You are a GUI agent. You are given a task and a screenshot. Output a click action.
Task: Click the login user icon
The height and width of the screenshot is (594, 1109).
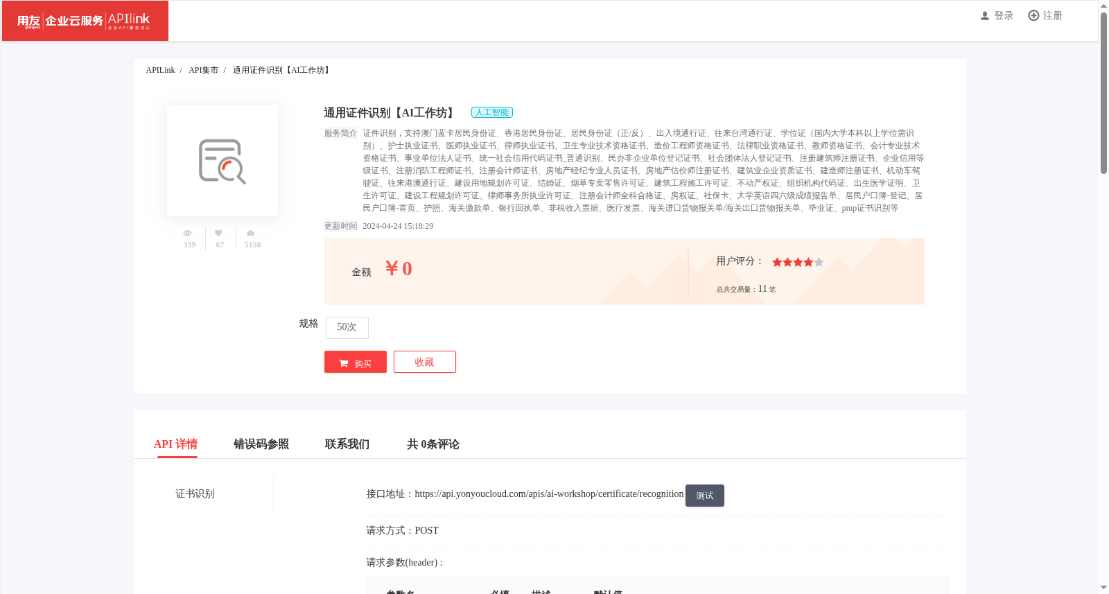(984, 16)
